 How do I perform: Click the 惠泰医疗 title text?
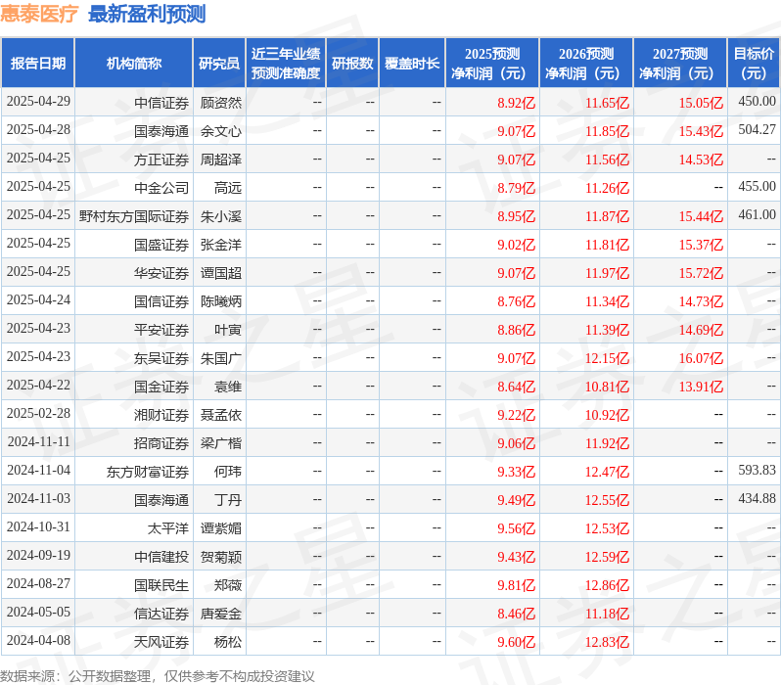click(x=39, y=14)
